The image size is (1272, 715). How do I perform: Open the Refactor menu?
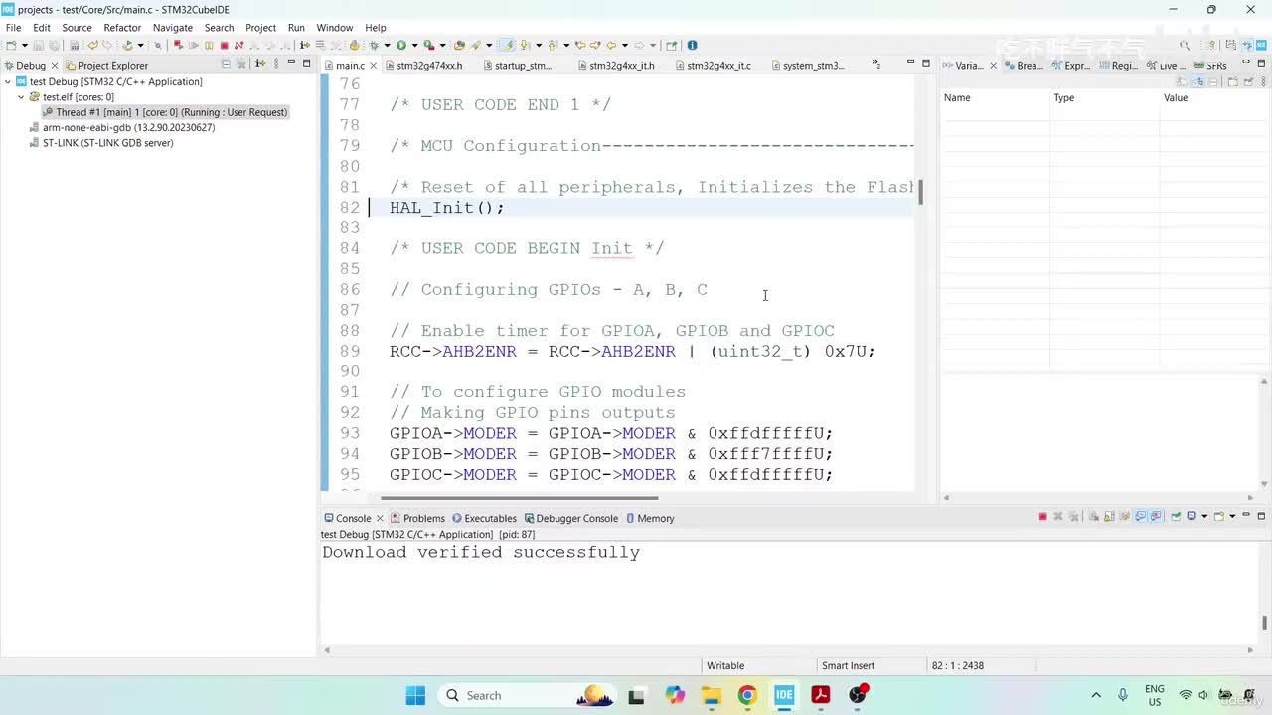pos(122,28)
